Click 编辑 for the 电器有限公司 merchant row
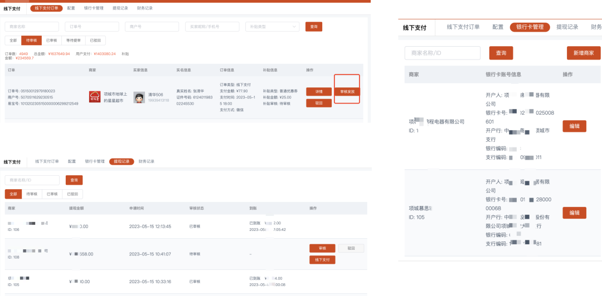Viewport: 602px width, 296px height. 574,126
